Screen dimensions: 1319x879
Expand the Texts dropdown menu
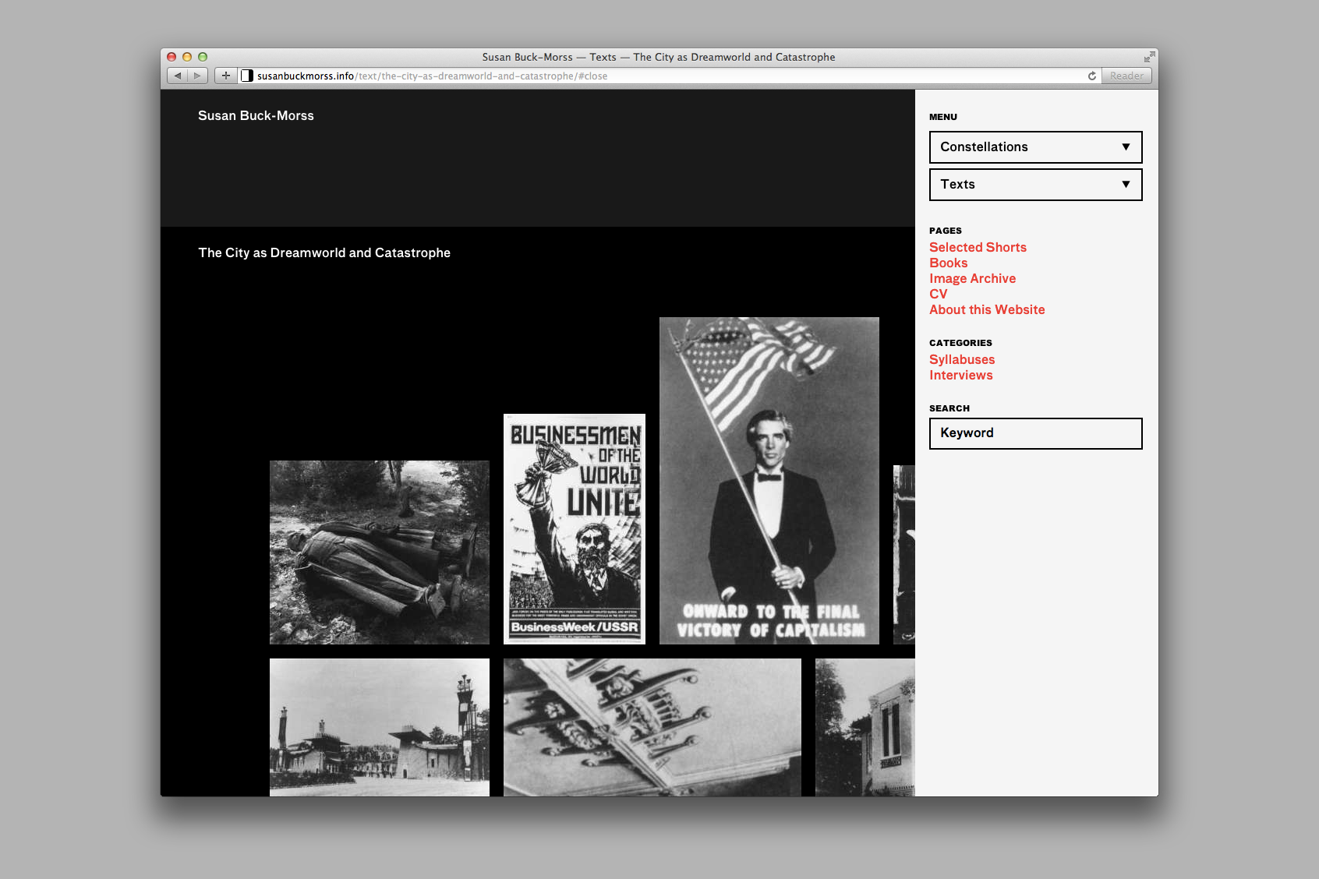click(1035, 185)
